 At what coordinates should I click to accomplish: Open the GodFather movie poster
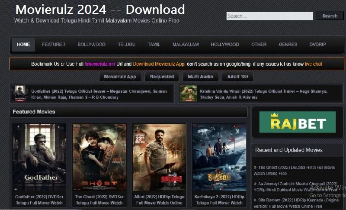pyautogui.click(x=39, y=157)
